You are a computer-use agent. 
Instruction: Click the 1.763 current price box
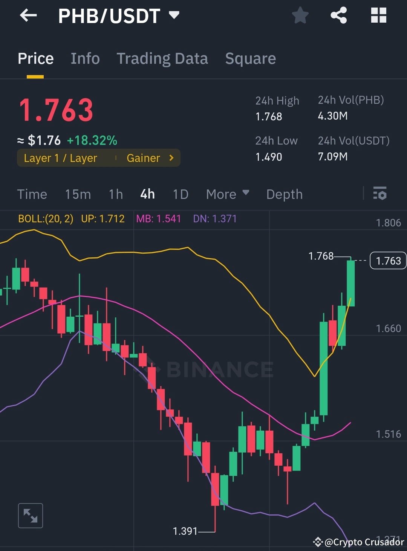388,261
